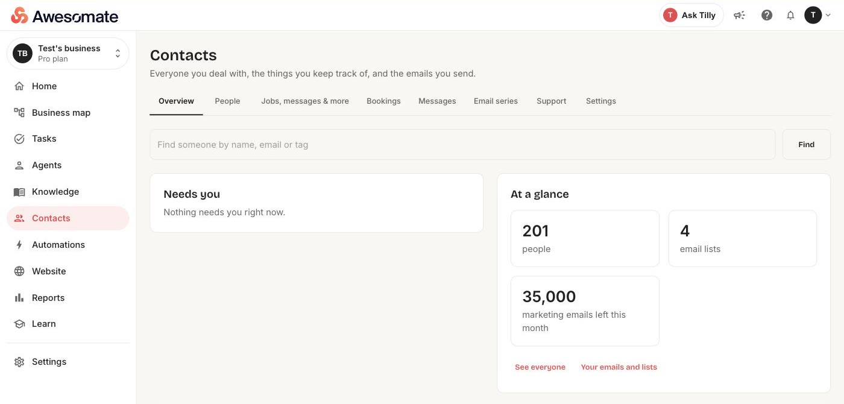The image size is (844, 404).
Task: Open the help question mark icon
Action: [x=767, y=16]
